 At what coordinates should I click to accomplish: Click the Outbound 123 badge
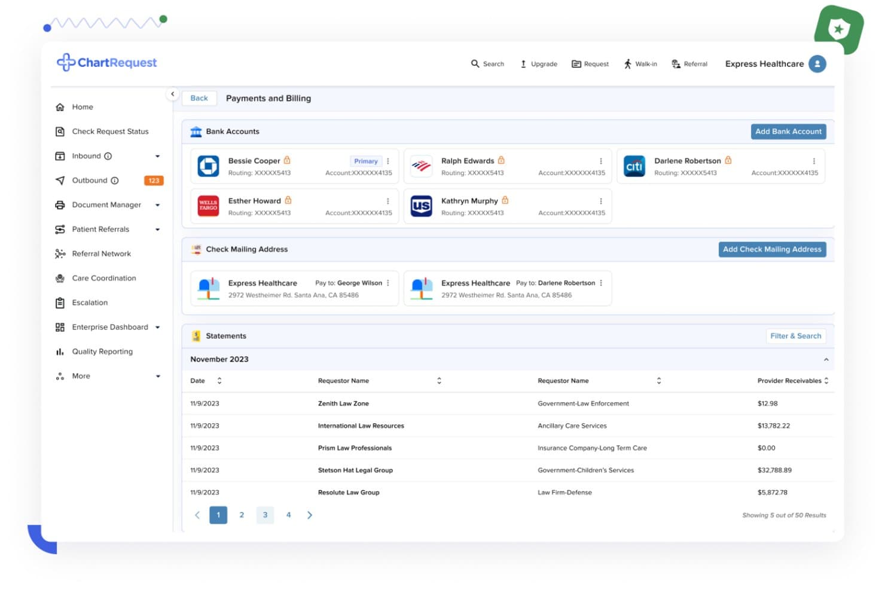coord(154,181)
